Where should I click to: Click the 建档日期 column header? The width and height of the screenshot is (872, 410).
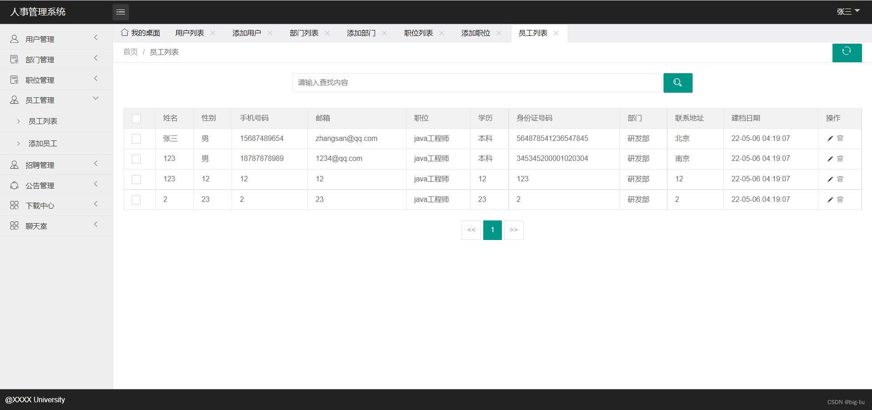745,118
